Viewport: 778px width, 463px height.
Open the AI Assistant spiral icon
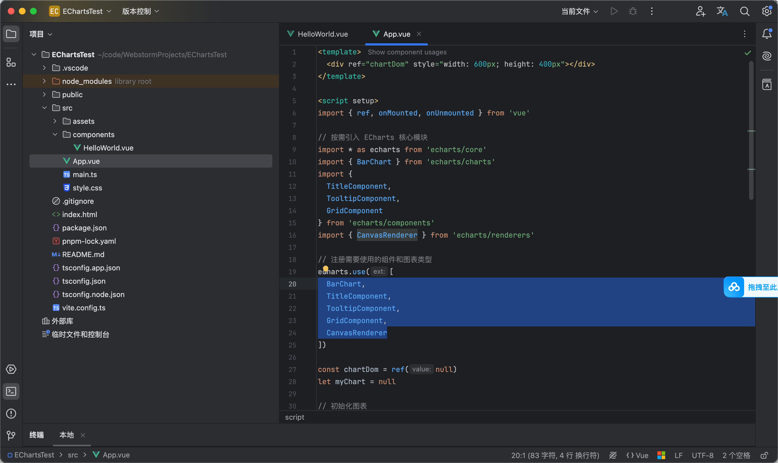pos(767,56)
